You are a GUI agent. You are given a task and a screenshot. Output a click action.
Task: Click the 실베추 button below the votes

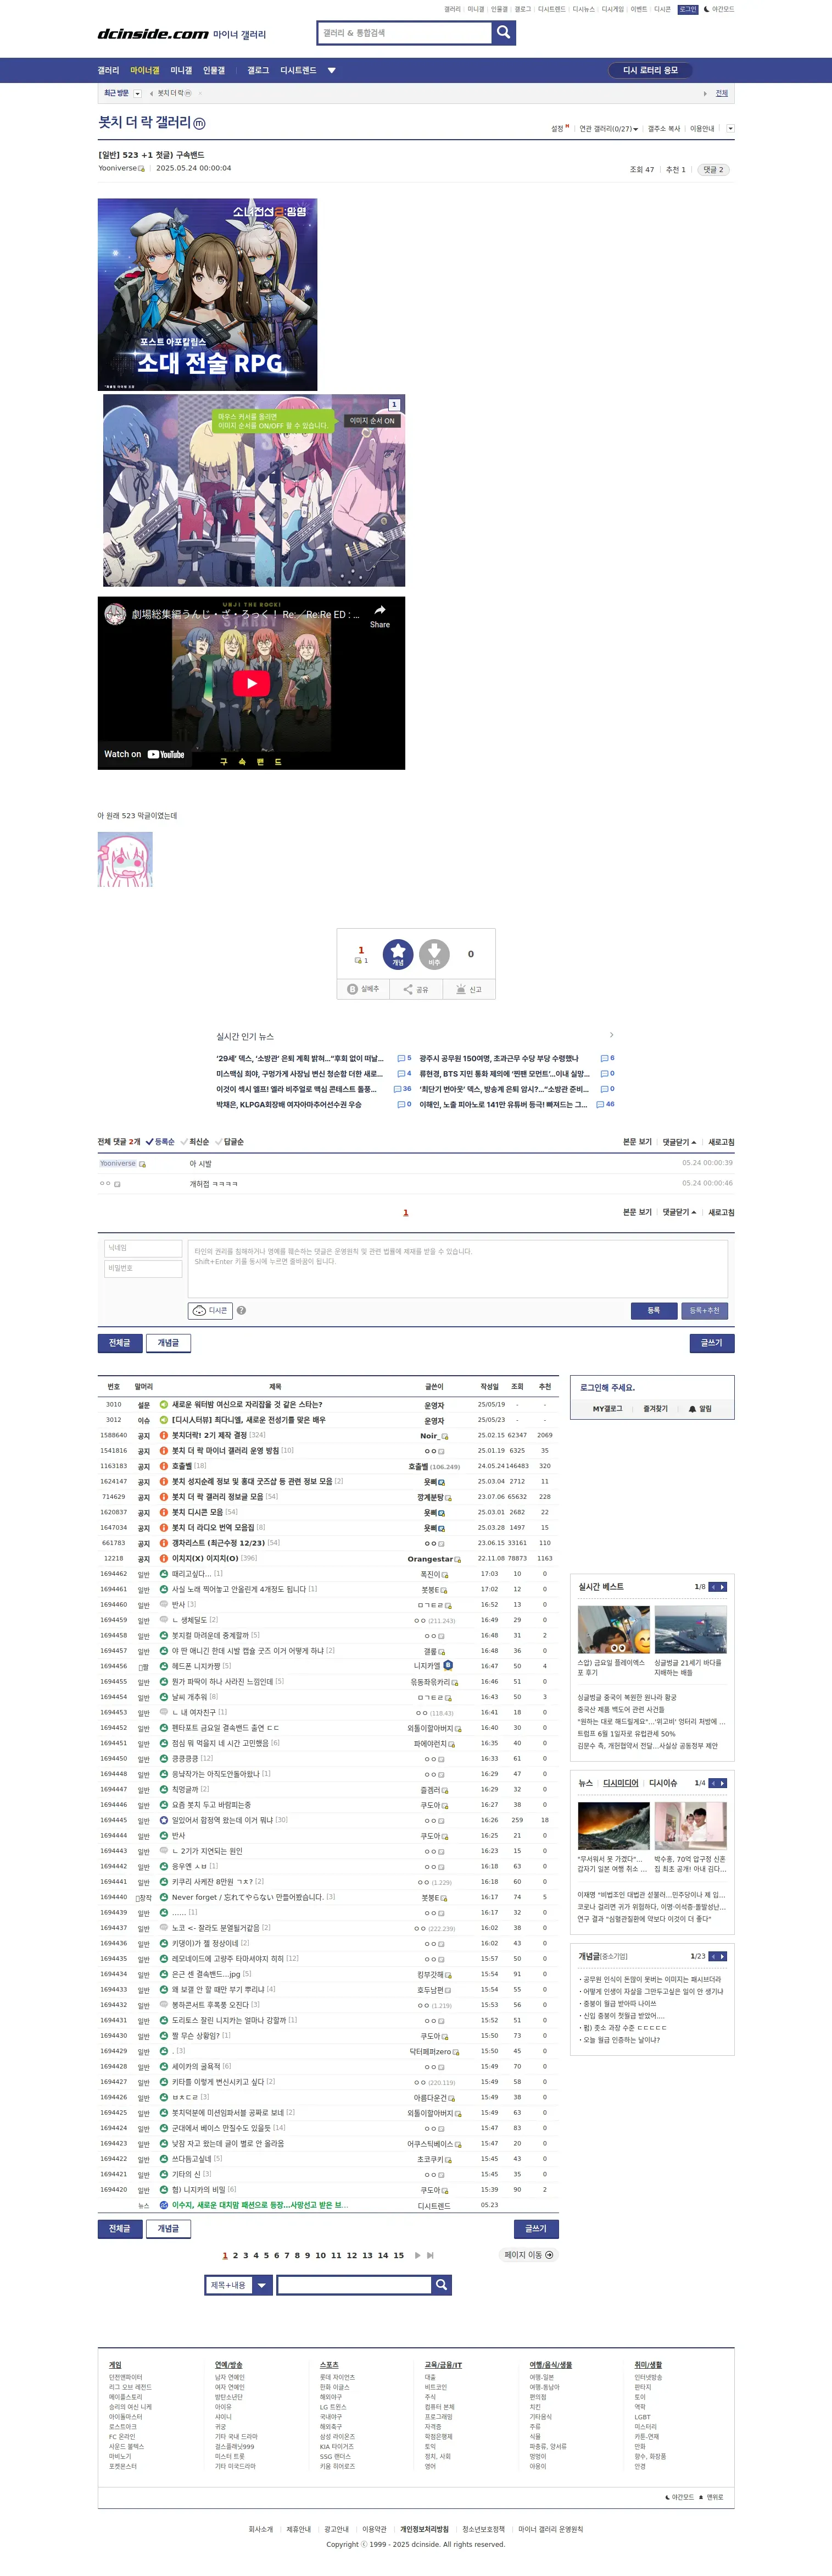point(362,989)
